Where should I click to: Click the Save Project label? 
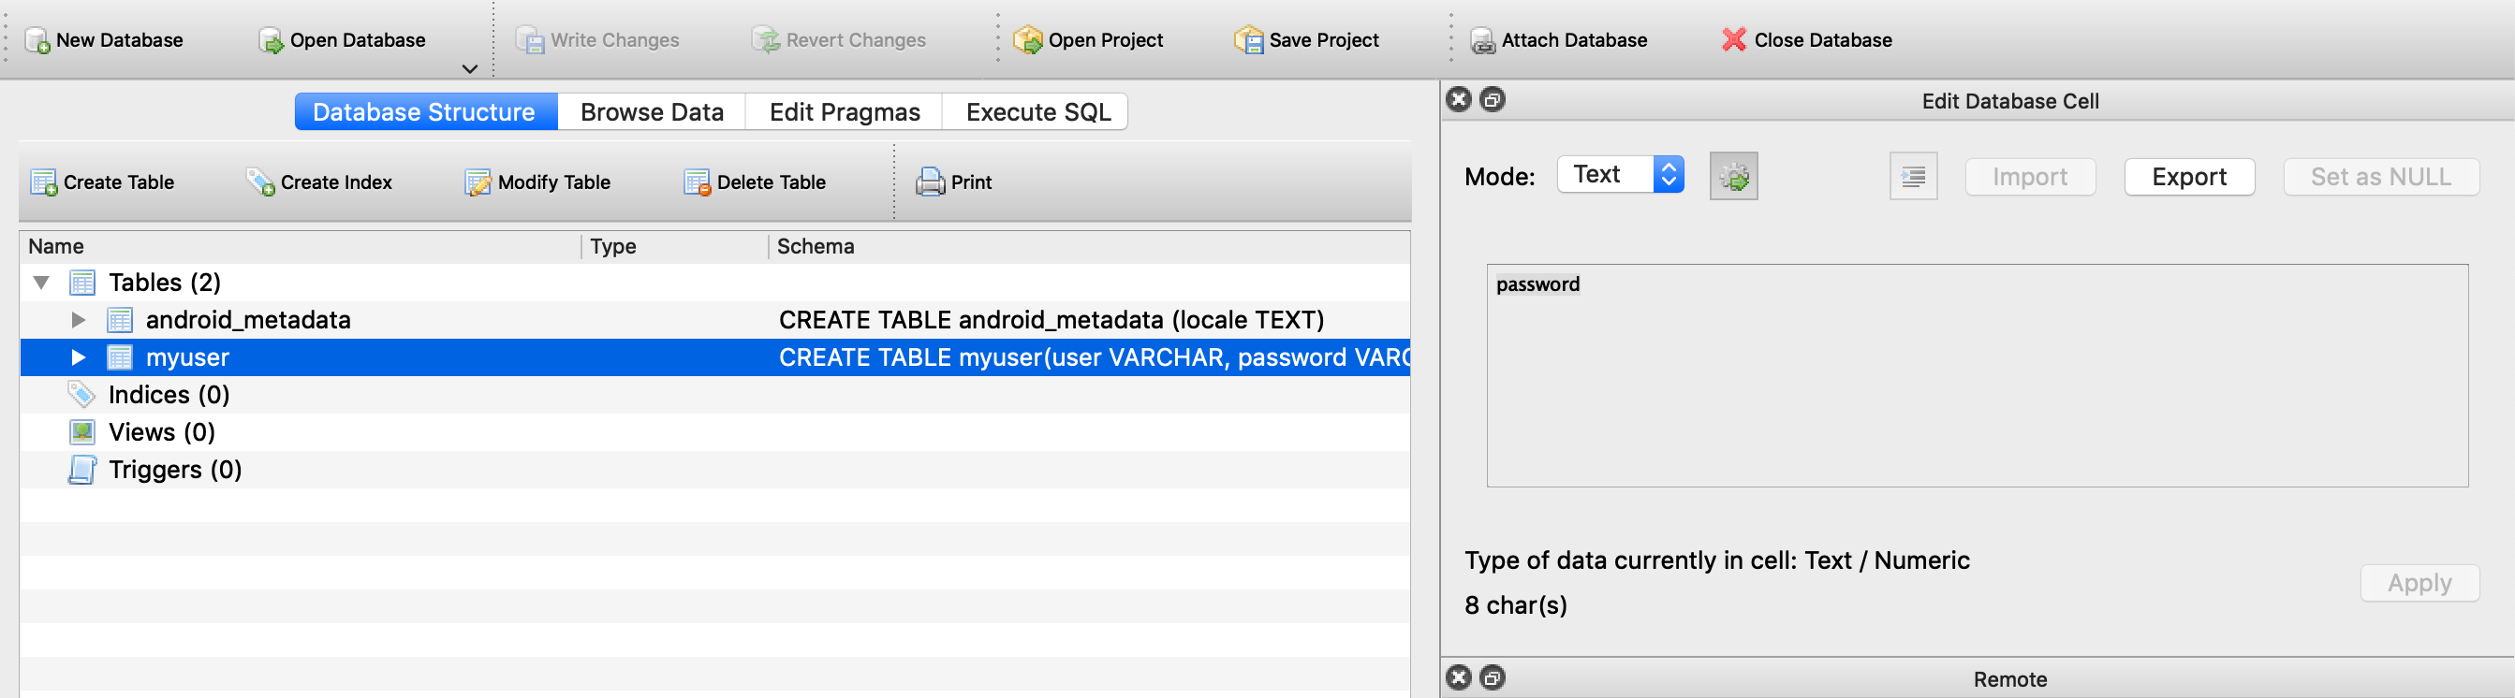pyautogui.click(x=1324, y=41)
